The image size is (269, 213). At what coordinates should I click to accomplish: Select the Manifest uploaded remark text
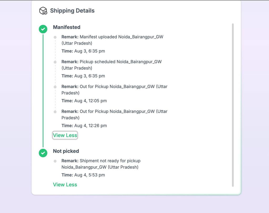112,40
